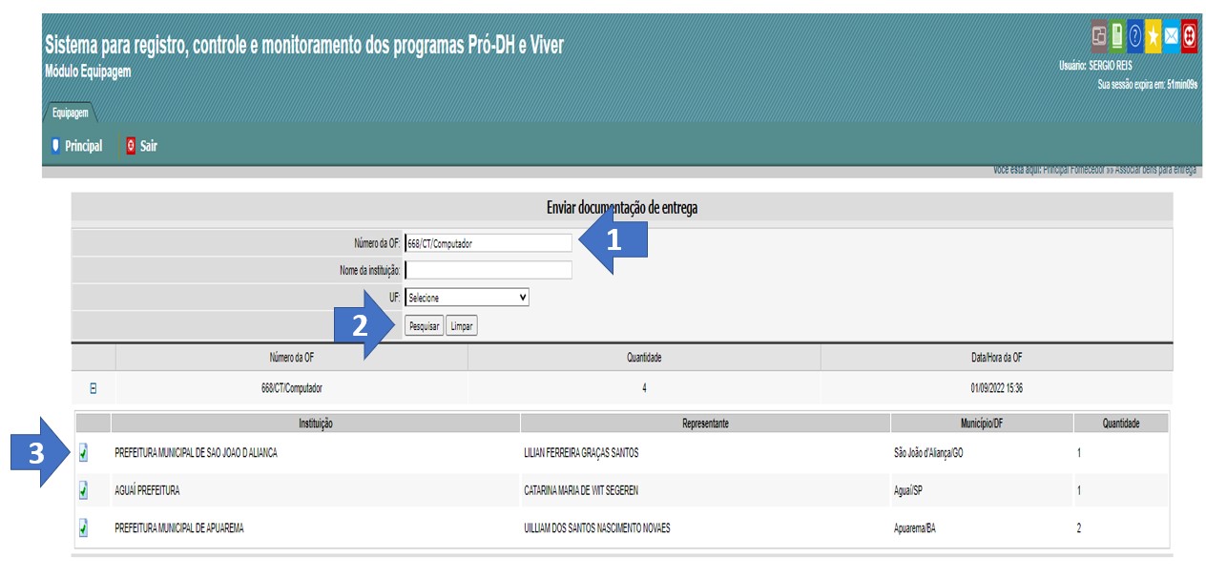This screenshot has width=1206, height=579.
Task: Focus the Nome da instituição input field
Action: tap(489, 270)
